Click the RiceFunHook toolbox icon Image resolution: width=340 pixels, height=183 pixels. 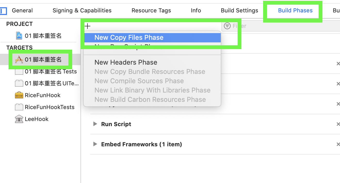click(19, 95)
